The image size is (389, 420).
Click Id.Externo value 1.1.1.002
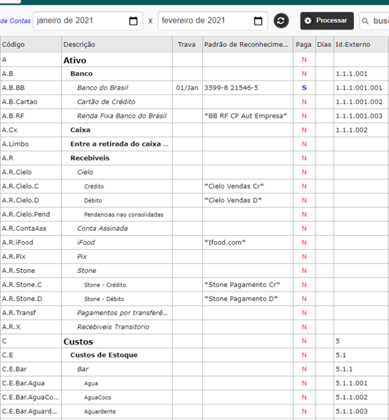pos(352,130)
